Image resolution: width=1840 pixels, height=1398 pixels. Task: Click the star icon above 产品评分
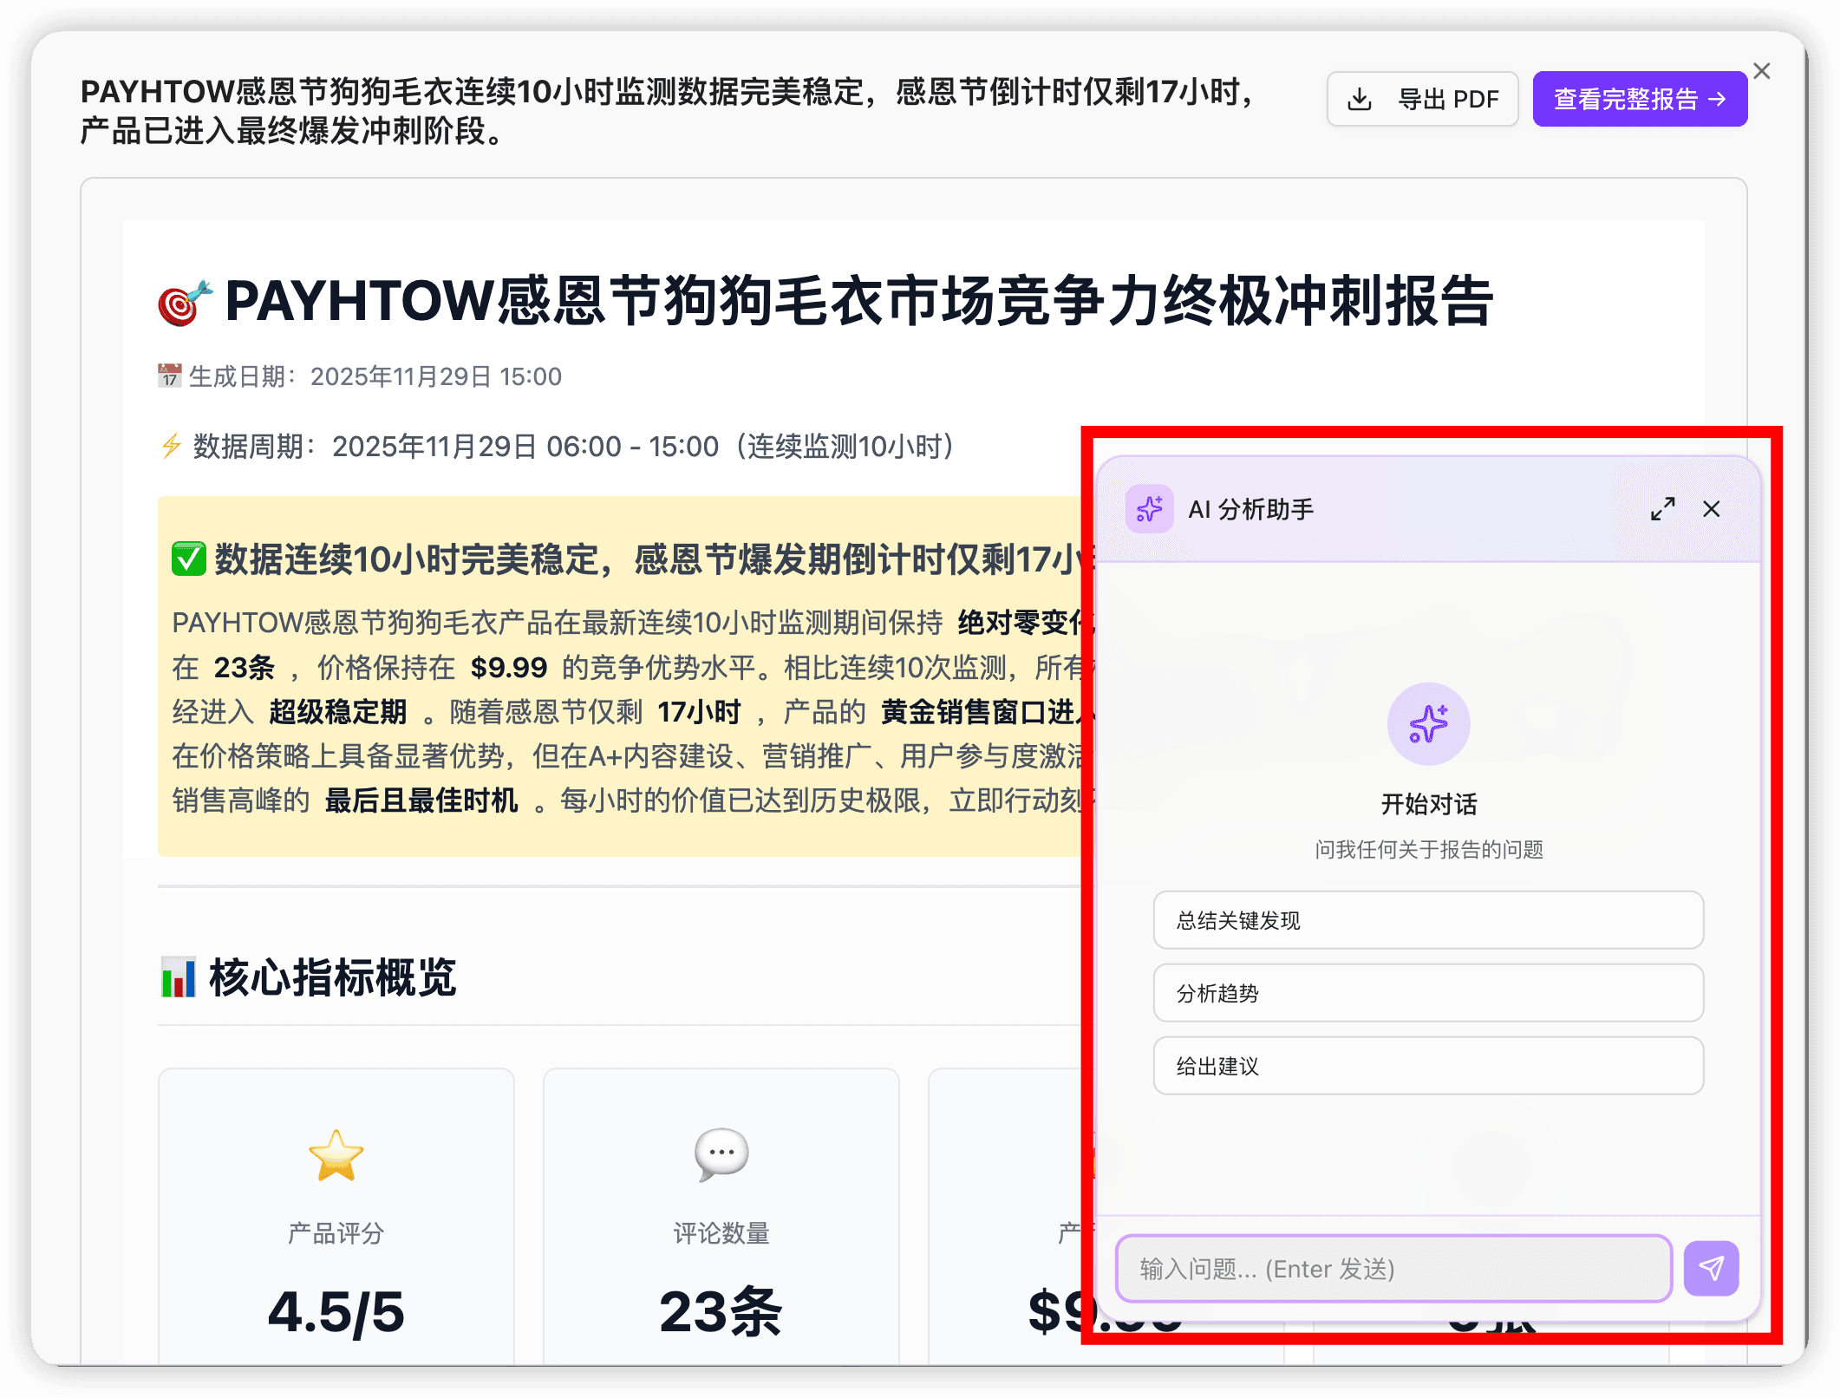point(336,1157)
